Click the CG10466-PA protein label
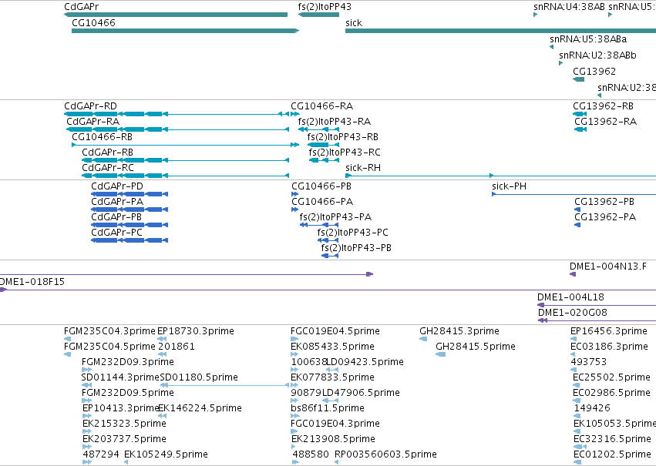 coord(322,202)
